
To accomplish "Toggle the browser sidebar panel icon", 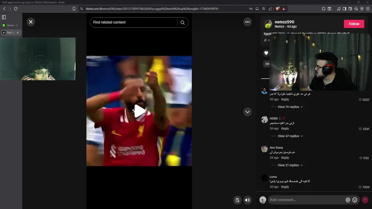I will coord(344,9).
